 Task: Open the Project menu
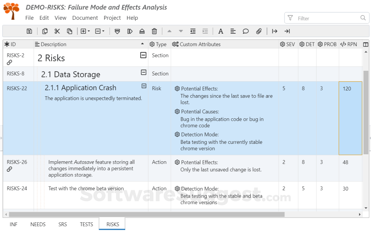coord(112,18)
